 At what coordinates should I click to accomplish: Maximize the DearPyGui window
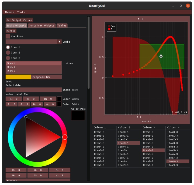pyautogui.click(x=181, y=6)
